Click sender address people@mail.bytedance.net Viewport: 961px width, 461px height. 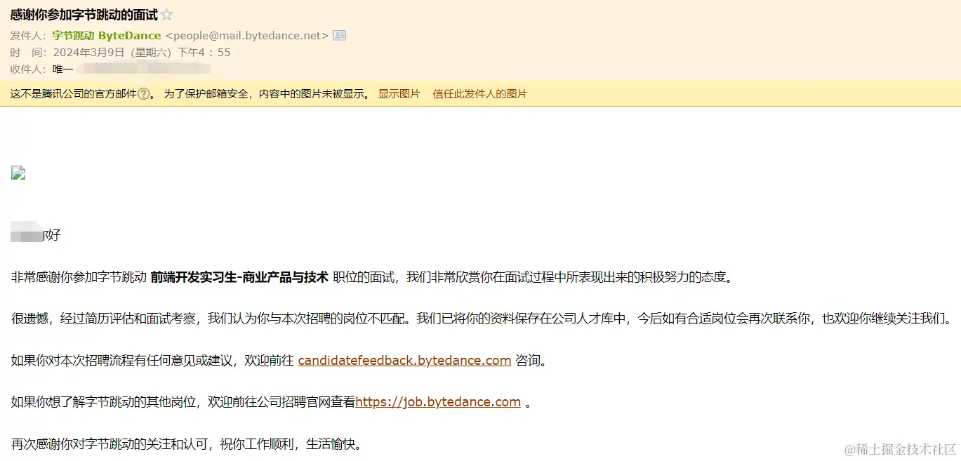(246, 35)
